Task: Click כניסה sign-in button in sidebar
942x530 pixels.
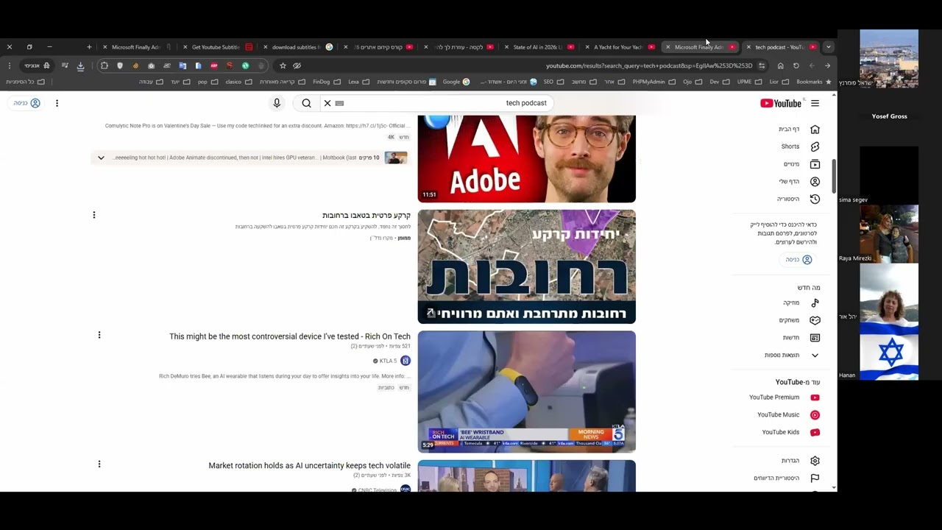Action: pyautogui.click(x=798, y=259)
